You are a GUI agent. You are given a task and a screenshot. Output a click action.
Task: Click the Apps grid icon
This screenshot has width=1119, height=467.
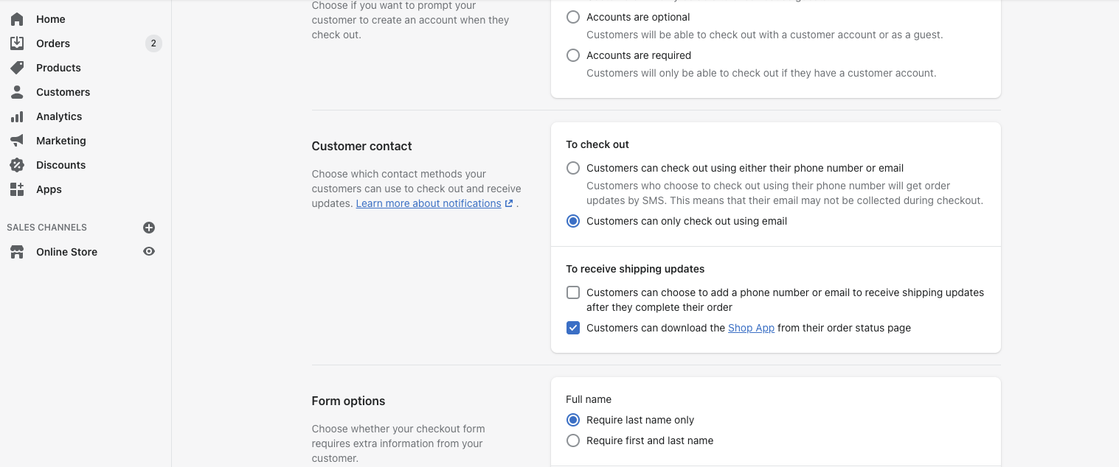coord(17,189)
